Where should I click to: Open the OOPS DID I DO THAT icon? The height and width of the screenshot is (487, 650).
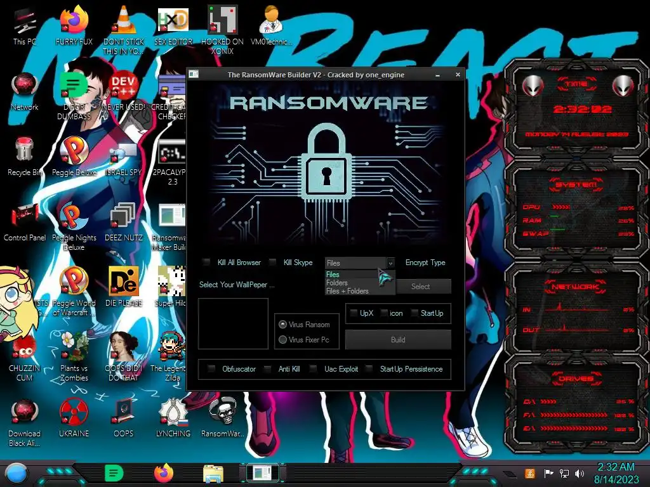coord(124,357)
